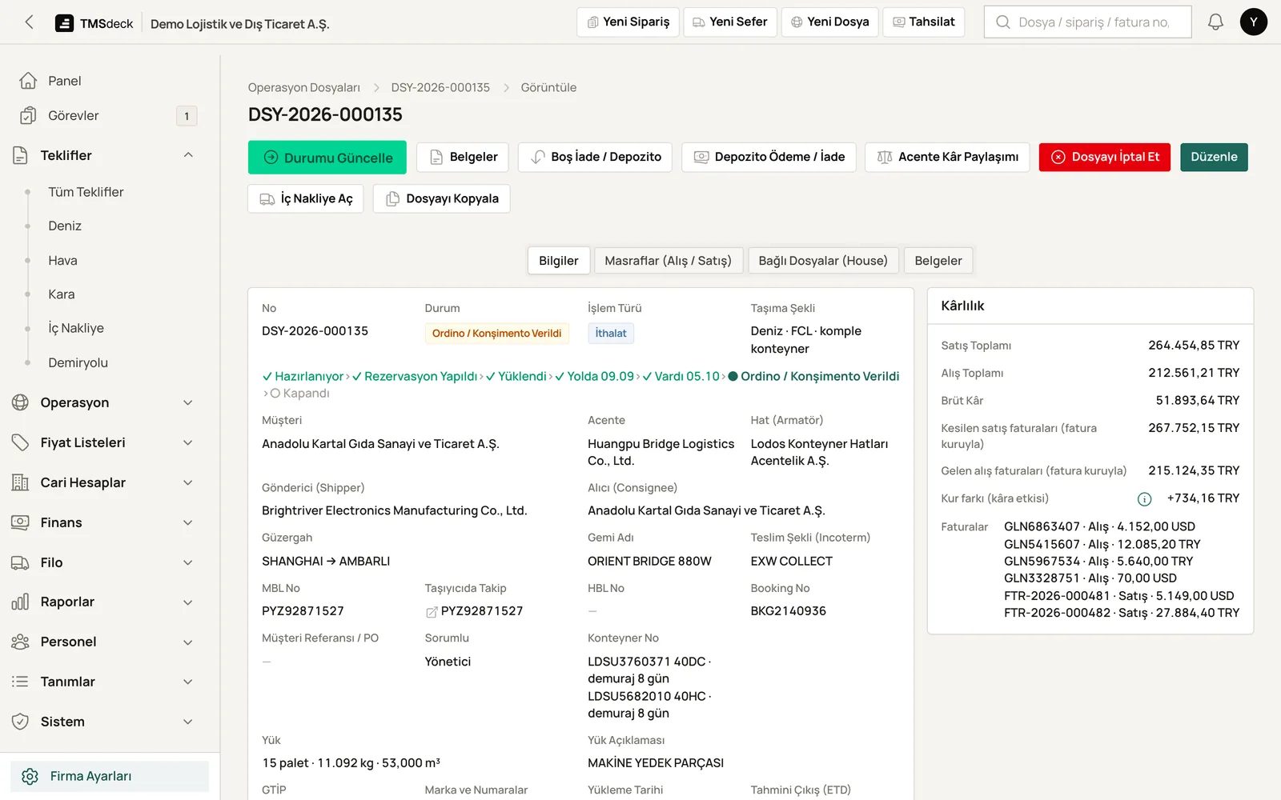Click the Filo truck icon
The image size is (1281, 800).
coord(21,562)
